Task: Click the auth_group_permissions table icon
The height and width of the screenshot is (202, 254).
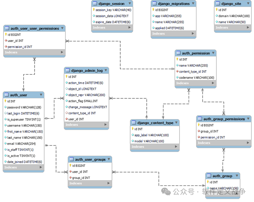Action: tap(200, 119)
